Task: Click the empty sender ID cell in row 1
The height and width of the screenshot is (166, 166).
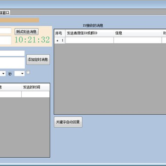Action: click(x=89, y=41)
